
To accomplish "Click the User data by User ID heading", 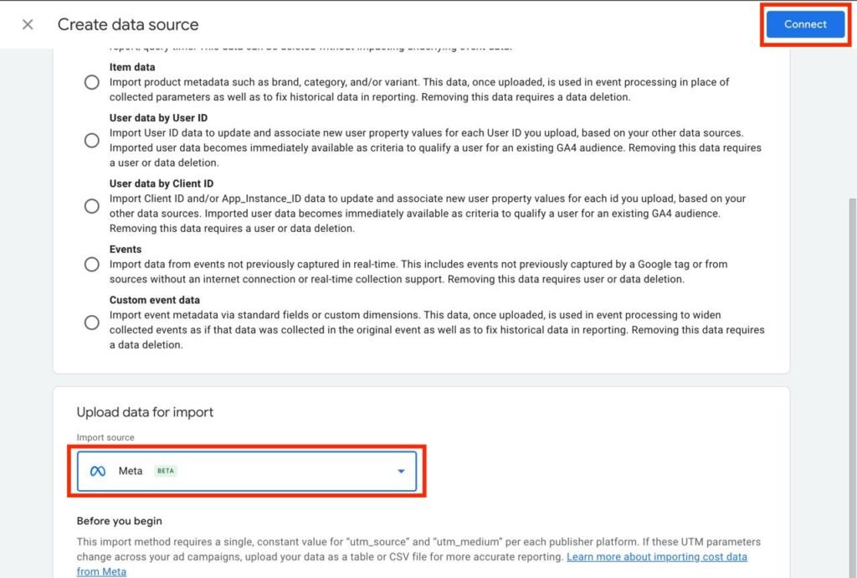I will point(158,118).
